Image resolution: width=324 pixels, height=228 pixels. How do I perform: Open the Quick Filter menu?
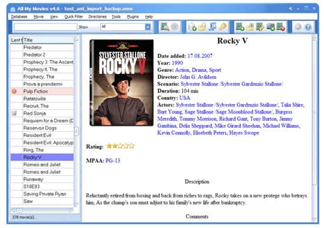(74, 16)
